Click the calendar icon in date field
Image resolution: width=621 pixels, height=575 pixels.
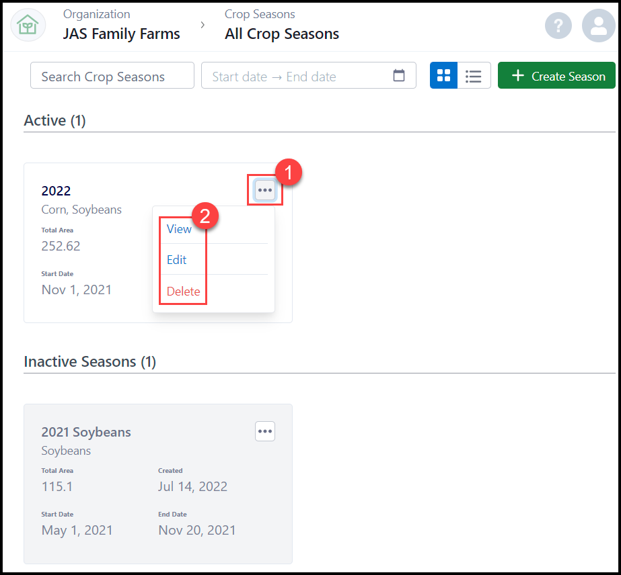click(x=399, y=76)
